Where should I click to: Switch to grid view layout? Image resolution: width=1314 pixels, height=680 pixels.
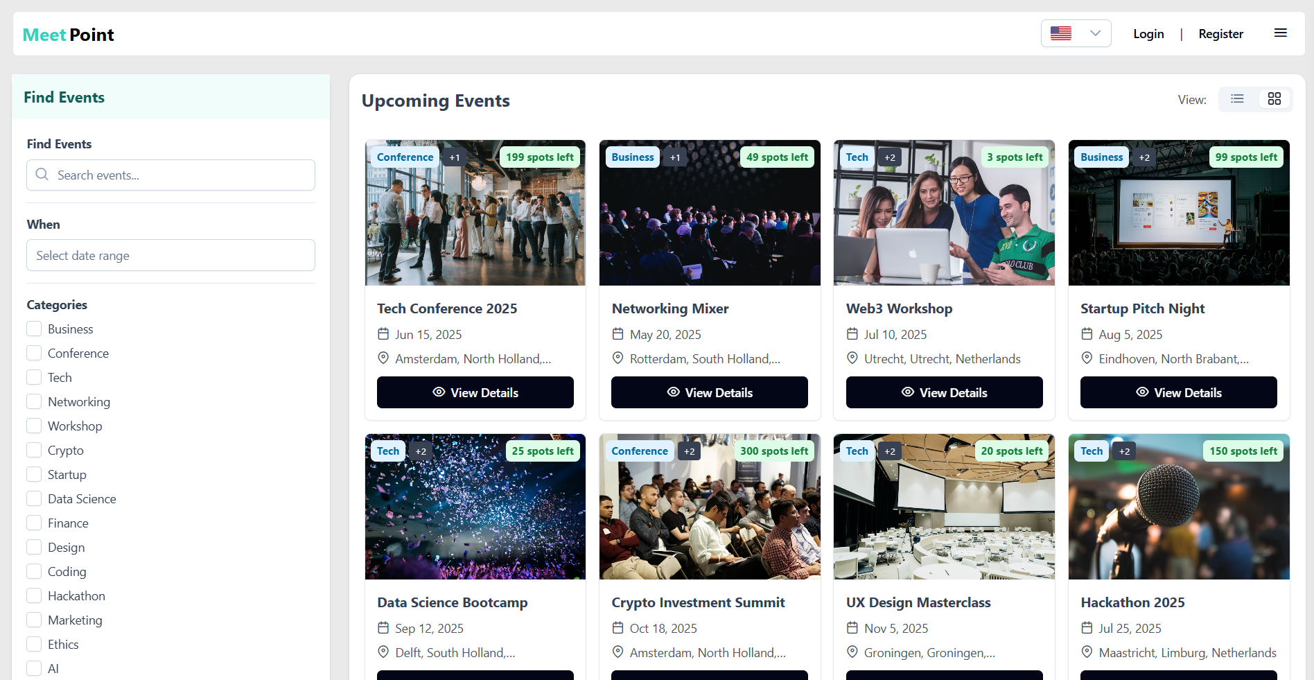(1274, 99)
